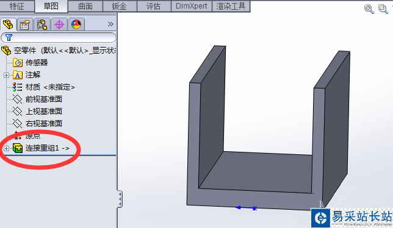Select the 传感器 tree item

pyautogui.click(x=37, y=63)
